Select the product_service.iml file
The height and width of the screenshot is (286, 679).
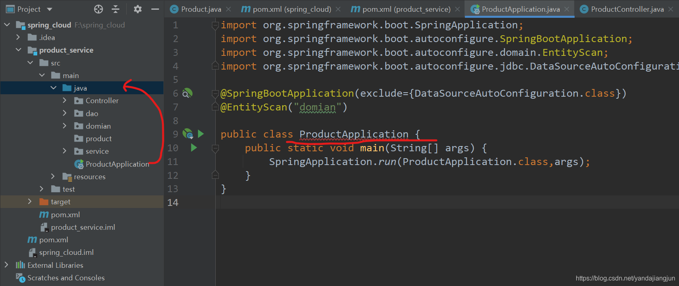(x=83, y=227)
